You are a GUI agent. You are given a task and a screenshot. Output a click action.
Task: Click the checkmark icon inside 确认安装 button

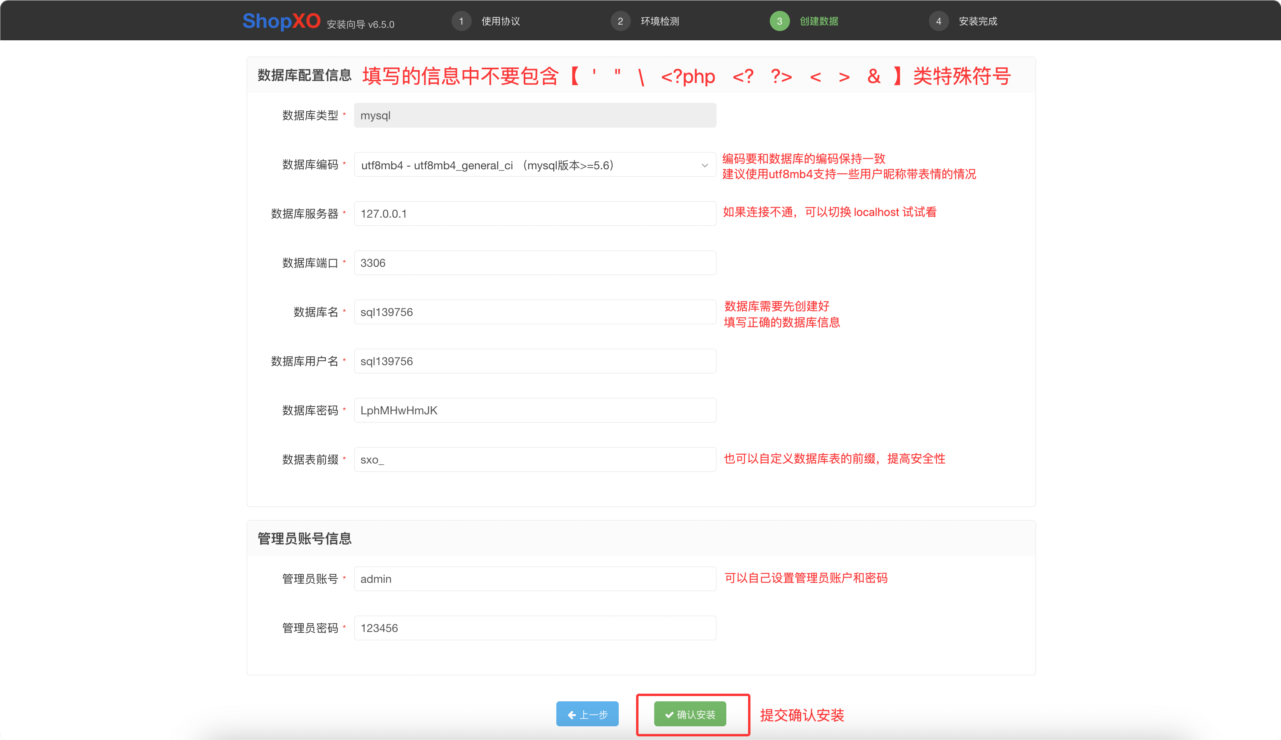point(668,713)
